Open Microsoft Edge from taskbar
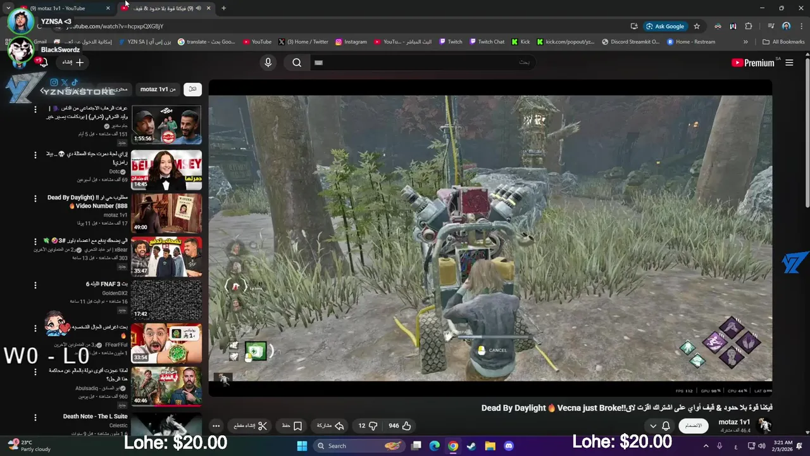810x456 pixels. pos(435,446)
